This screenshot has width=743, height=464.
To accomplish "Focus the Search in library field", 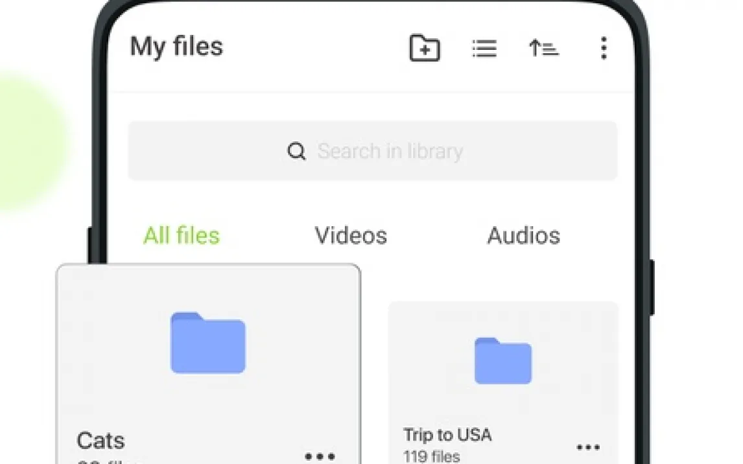I will point(372,150).
